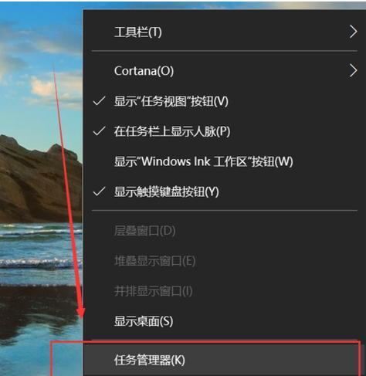366x376 pixels.
Task: Toggle 显示"任务视图"按钮(V) option
Action: tap(225, 101)
